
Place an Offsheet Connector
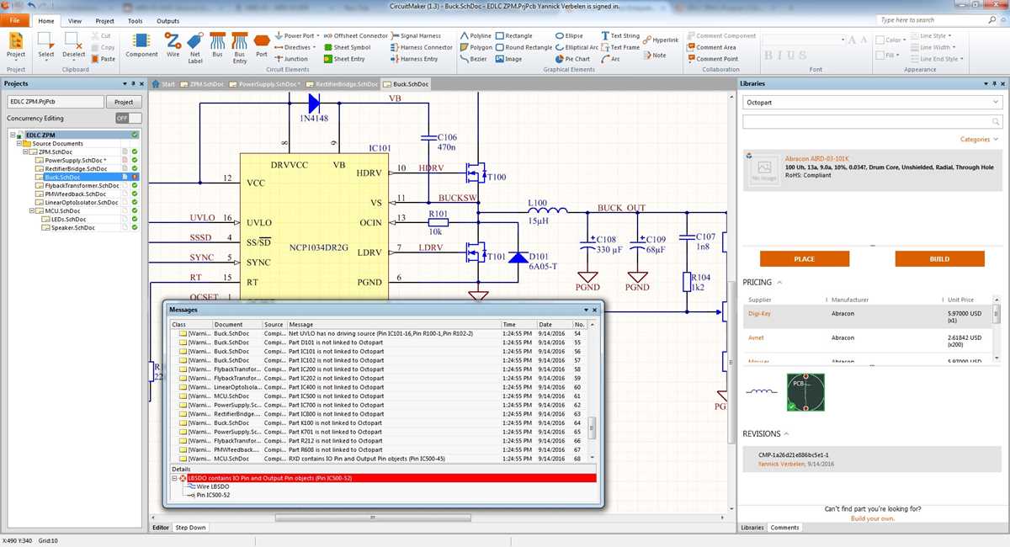coord(355,36)
